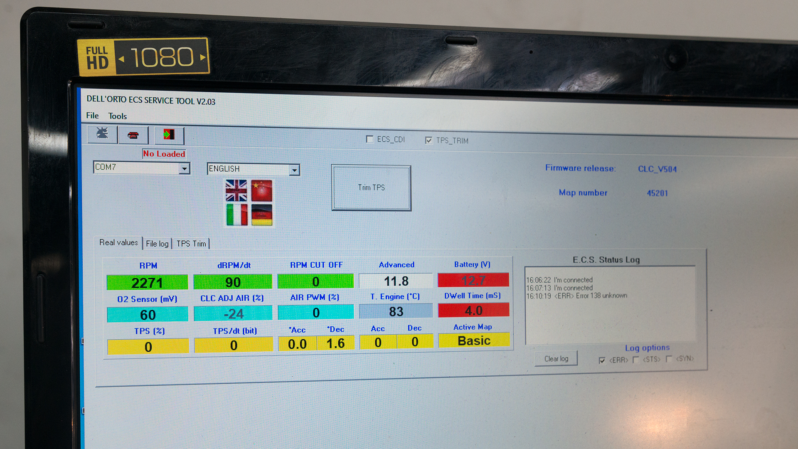Image resolution: width=798 pixels, height=449 pixels.
Task: Expand the ENGLISH language dropdown
Action: tap(294, 170)
